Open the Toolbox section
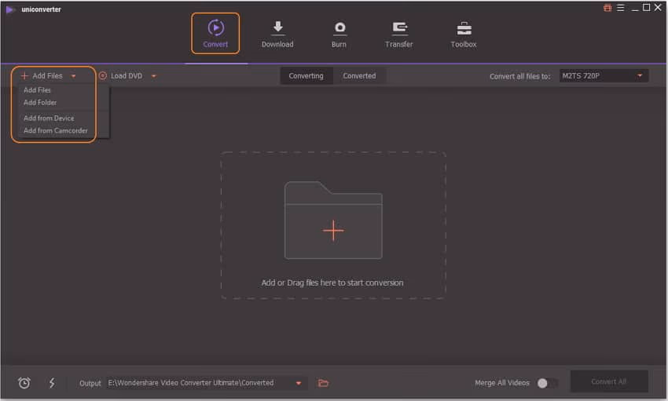668x401 pixels. point(464,28)
